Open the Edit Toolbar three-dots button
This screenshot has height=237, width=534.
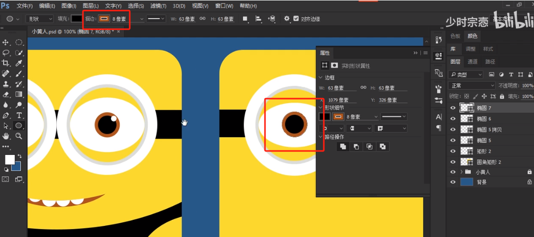coord(6,146)
